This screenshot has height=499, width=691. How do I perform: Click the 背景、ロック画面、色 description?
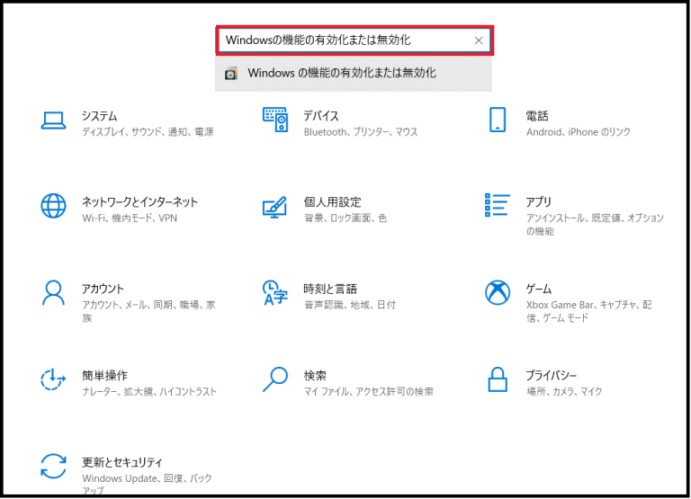point(345,218)
